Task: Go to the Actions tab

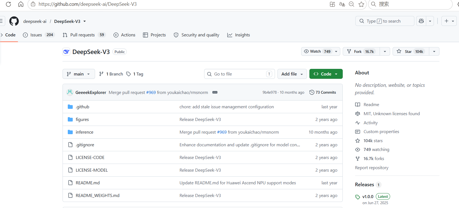Action: (x=125, y=35)
